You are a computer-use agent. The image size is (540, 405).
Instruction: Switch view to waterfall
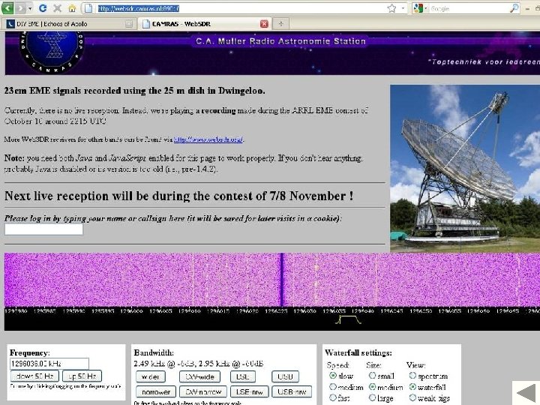point(412,387)
